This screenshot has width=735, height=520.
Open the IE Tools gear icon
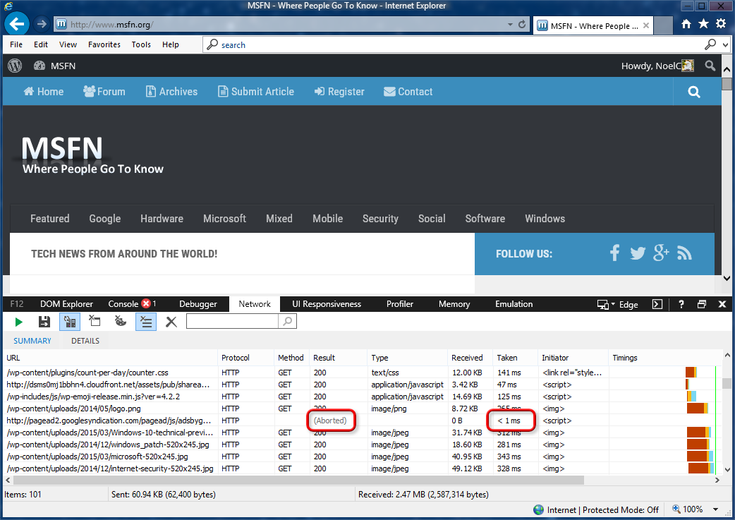tap(721, 24)
